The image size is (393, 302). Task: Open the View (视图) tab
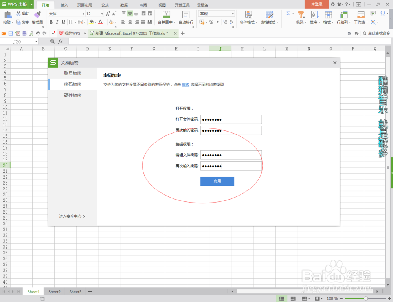coord(162,5)
